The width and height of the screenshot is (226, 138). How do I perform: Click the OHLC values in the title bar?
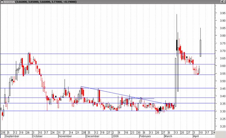[x=46, y=2]
